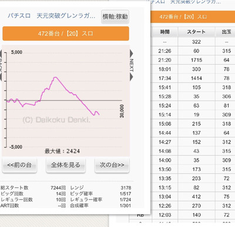Click the start count 1715
The image size is (235, 227).
coord(196,60)
